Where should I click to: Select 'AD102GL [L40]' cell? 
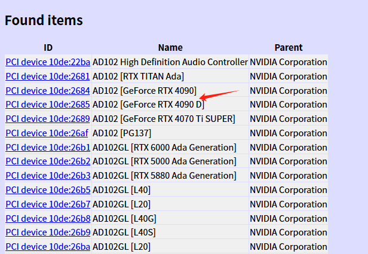pyautogui.click(x=170, y=189)
